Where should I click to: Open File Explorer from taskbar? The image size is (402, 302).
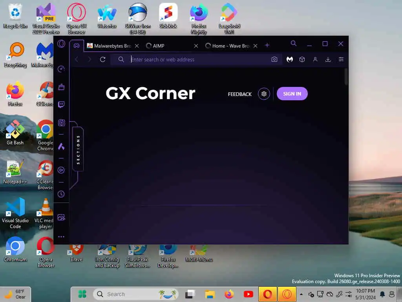[x=210, y=294]
